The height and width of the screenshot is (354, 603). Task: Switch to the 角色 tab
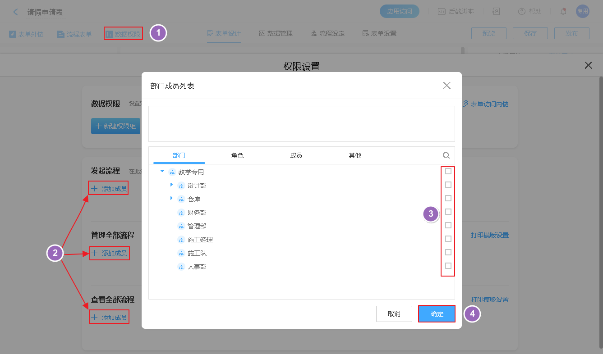tap(237, 155)
